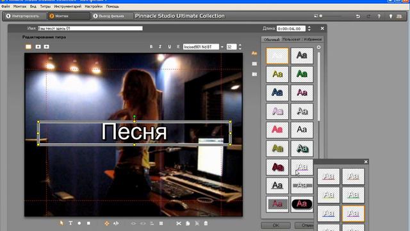Choose the yellow Aa text style
The width and height of the screenshot is (410, 231).
(x=277, y=74)
